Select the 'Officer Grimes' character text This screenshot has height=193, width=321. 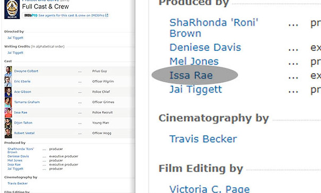(103, 102)
